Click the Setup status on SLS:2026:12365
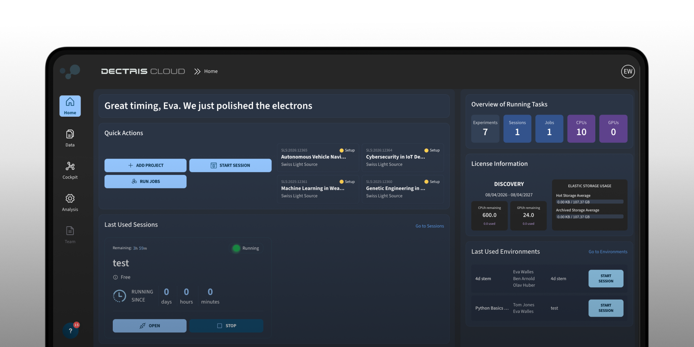The height and width of the screenshot is (347, 694). click(347, 150)
